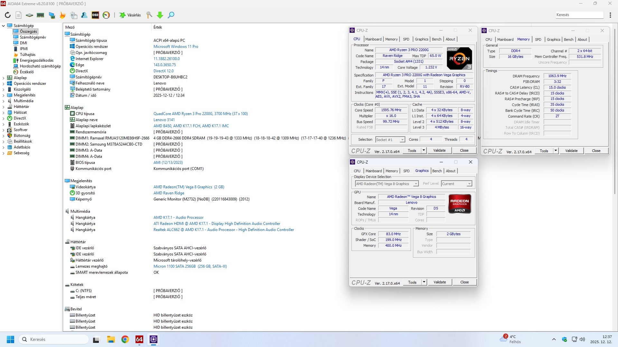Click the green download update arrow
The image size is (618, 347).
[x=160, y=15]
